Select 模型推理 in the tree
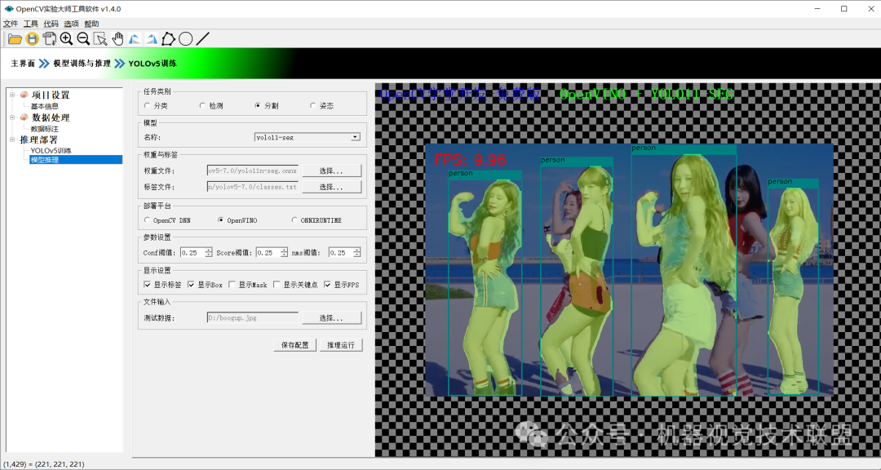This screenshot has height=470, width=881. coord(44,160)
